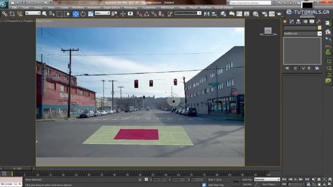Toggle Percent Snap
The height and width of the screenshot is (187, 333).
click(154, 14)
